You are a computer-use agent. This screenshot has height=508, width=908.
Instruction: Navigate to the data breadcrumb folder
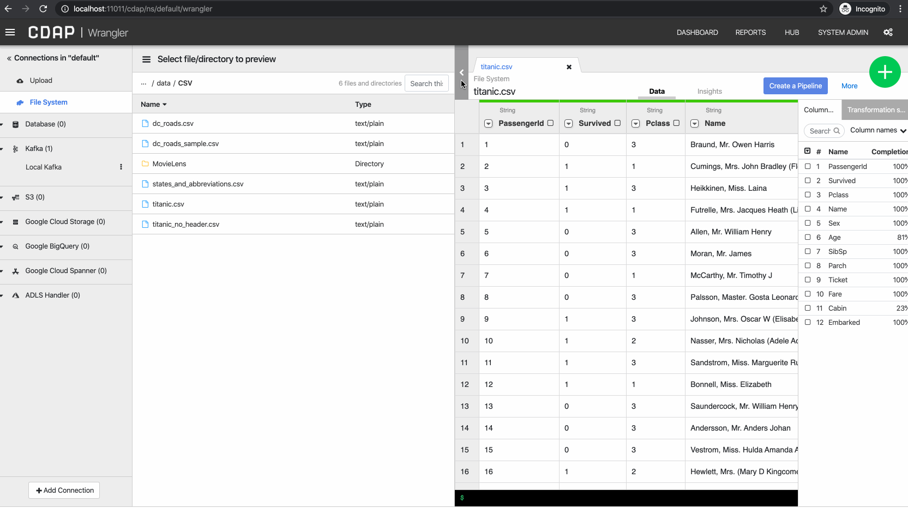(164, 83)
